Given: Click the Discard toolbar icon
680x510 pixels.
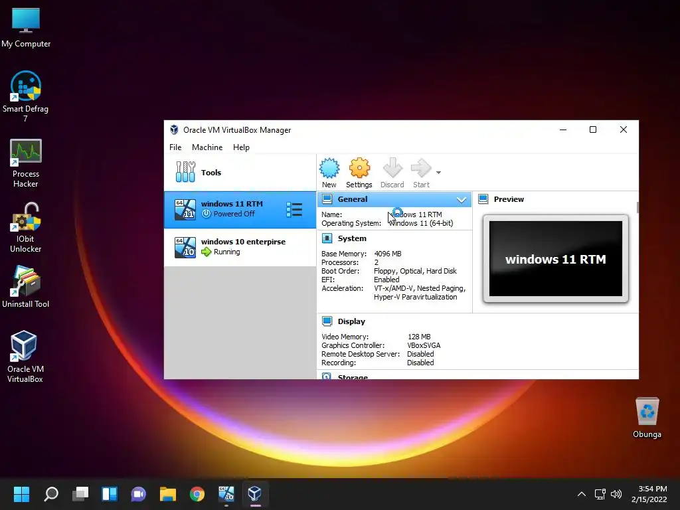Looking at the screenshot, I should point(392,173).
